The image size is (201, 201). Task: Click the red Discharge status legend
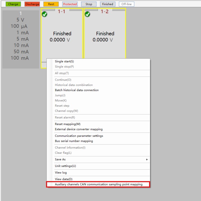32,4
